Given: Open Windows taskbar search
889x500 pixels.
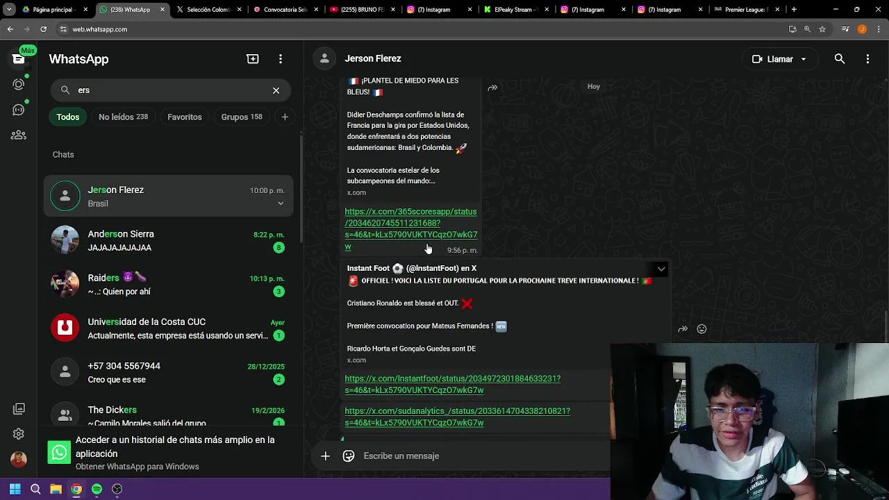Looking at the screenshot, I should 35,489.
